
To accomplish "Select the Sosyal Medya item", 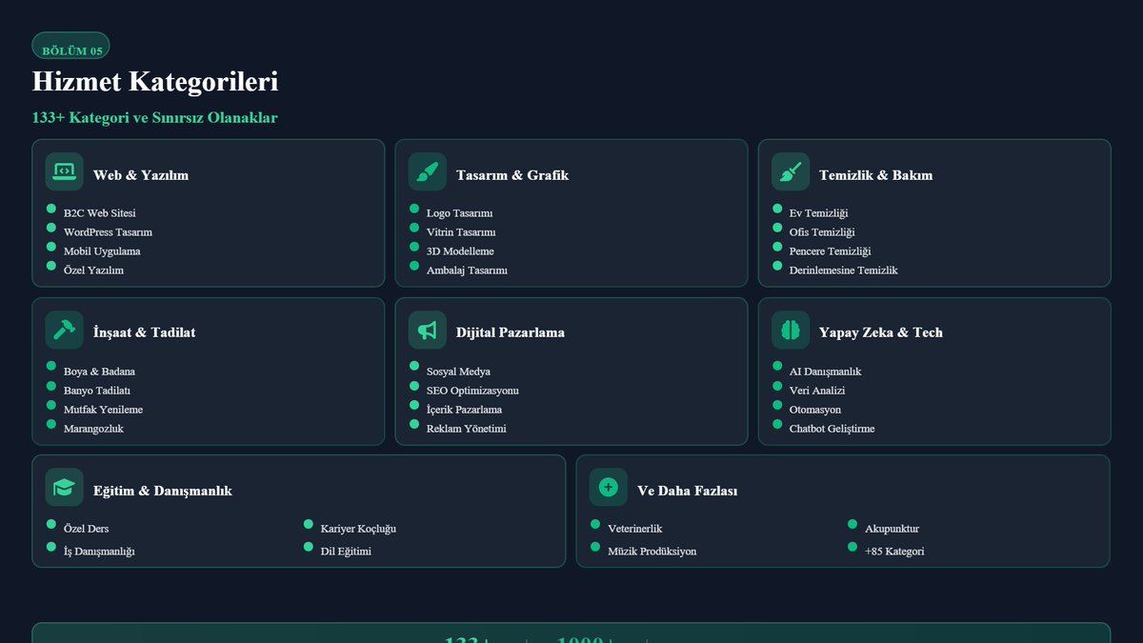I will [458, 372].
